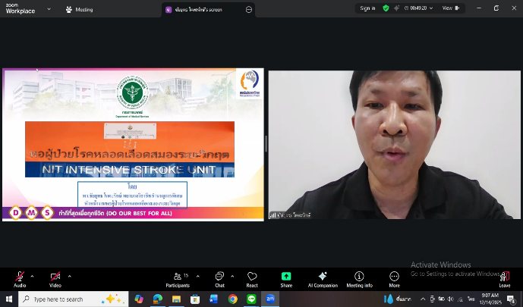This screenshot has width=523, height=307.
Task: Switch the keyboard input language indicator
Action: (471, 299)
